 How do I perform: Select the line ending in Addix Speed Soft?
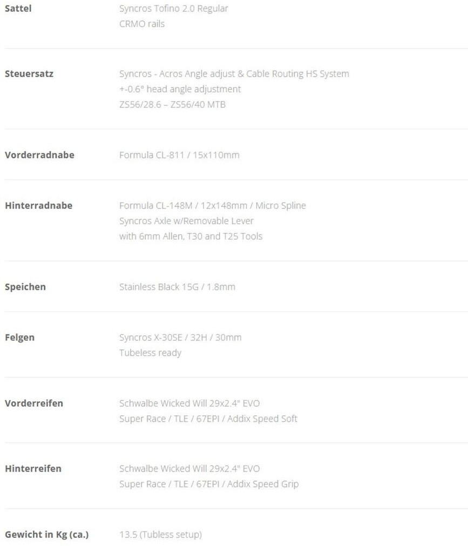(x=208, y=419)
